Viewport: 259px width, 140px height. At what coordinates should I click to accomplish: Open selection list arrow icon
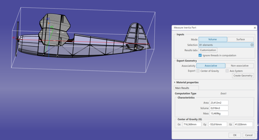click(x=252, y=45)
